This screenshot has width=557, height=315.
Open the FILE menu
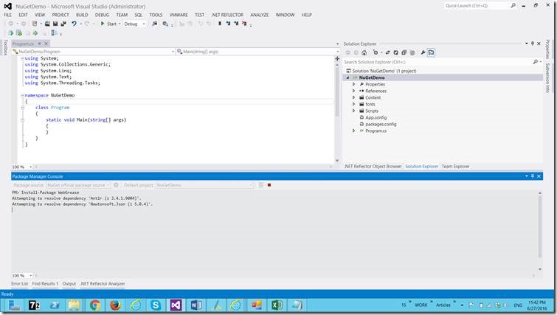(x=8, y=15)
